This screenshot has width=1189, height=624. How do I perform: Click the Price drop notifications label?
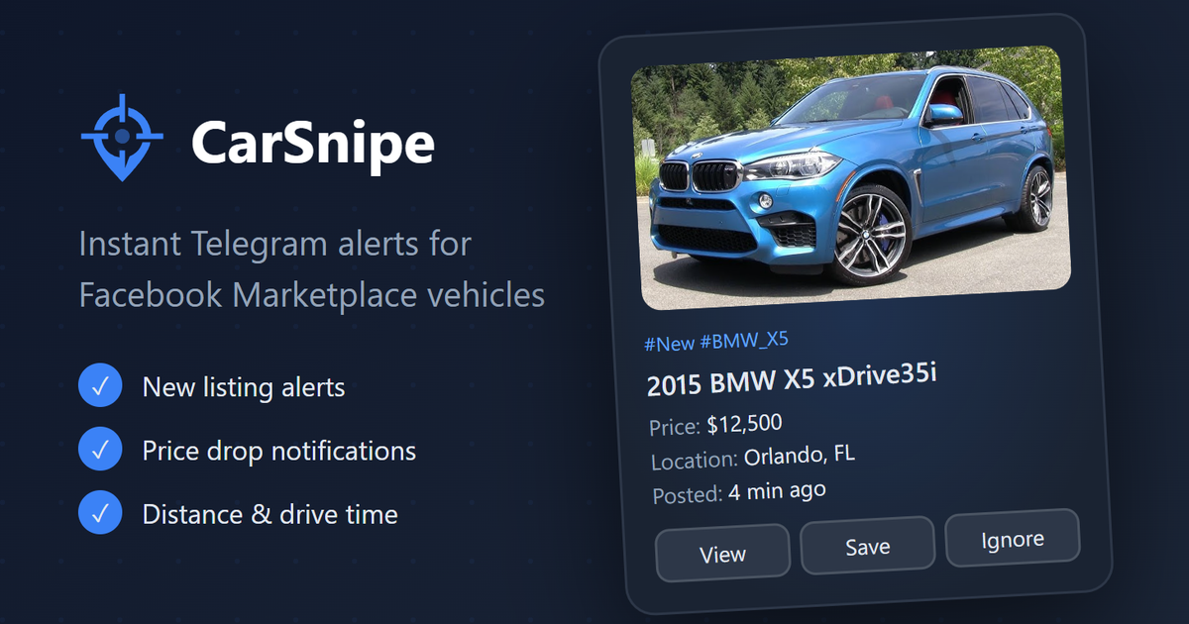tap(279, 451)
